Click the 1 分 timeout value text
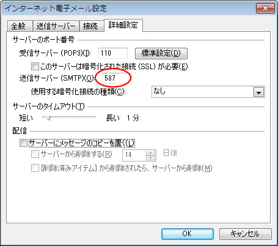Screen dimensions: 278x246 click(x=133, y=118)
